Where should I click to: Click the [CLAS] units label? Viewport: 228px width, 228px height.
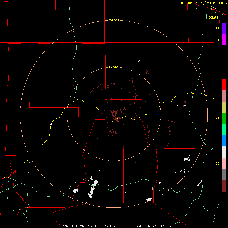(214, 18)
